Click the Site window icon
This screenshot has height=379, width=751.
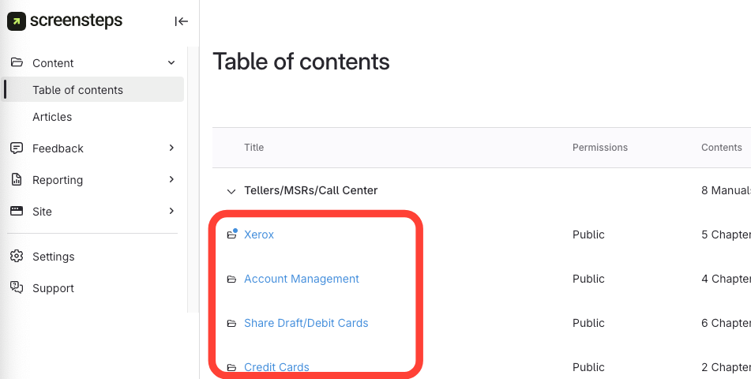(17, 212)
